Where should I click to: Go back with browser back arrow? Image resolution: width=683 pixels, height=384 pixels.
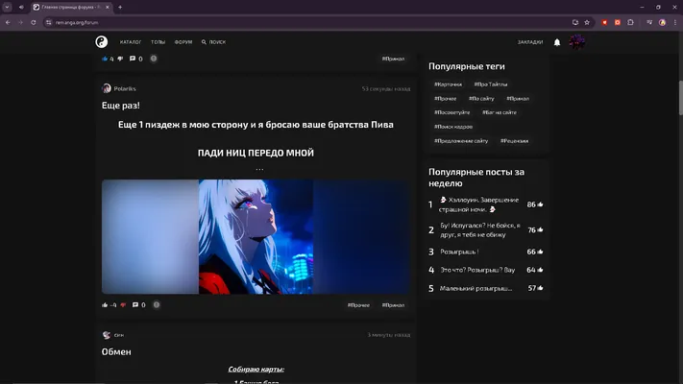[x=8, y=22]
